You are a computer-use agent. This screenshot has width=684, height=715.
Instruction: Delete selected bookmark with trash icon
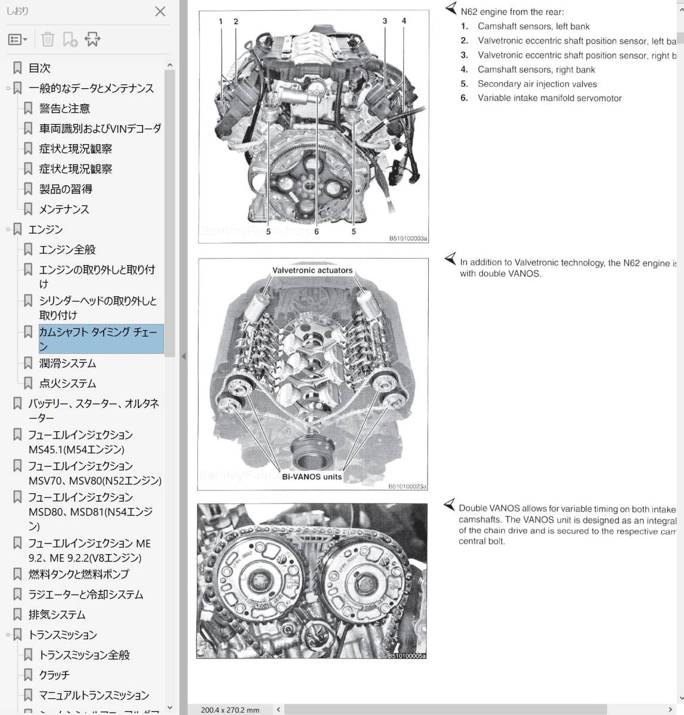coord(48,39)
